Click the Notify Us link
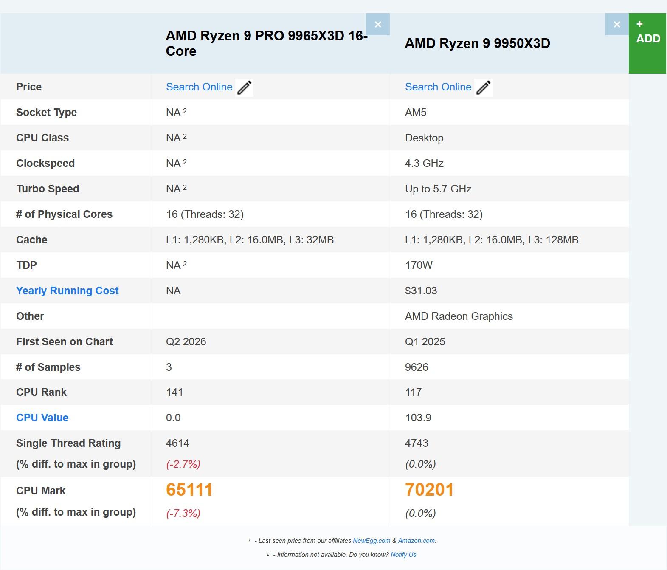 pos(403,555)
